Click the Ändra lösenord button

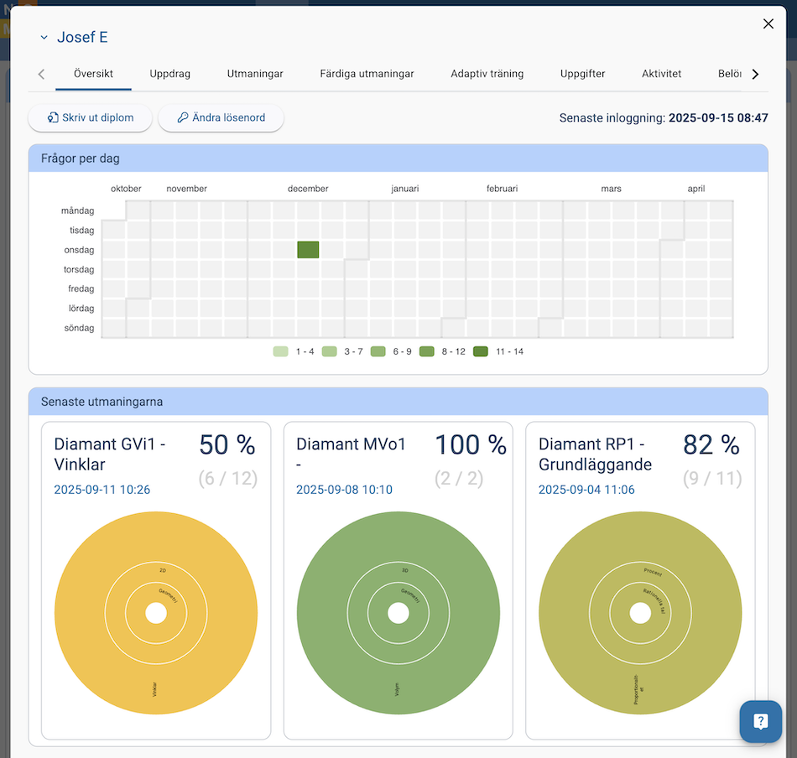pos(221,118)
